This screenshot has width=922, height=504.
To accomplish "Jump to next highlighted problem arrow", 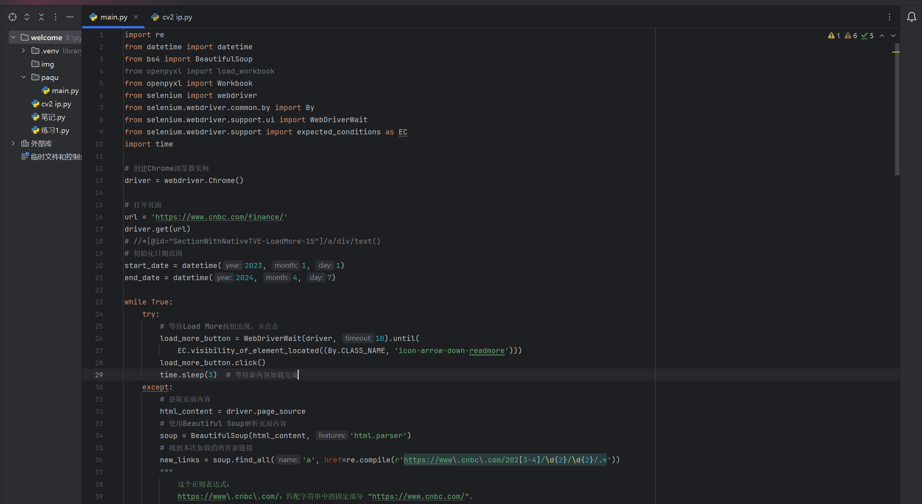I will click(893, 36).
